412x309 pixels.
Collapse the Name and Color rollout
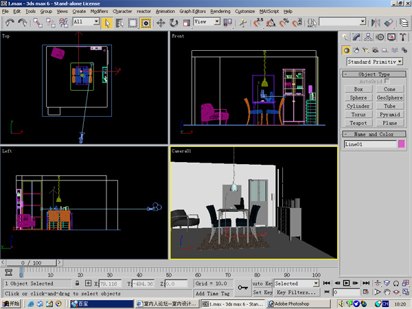click(374, 134)
